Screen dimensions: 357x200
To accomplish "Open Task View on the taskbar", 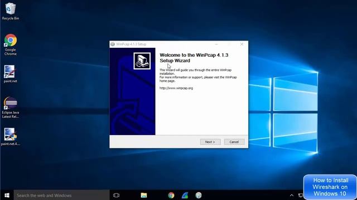I will click(116, 195).
